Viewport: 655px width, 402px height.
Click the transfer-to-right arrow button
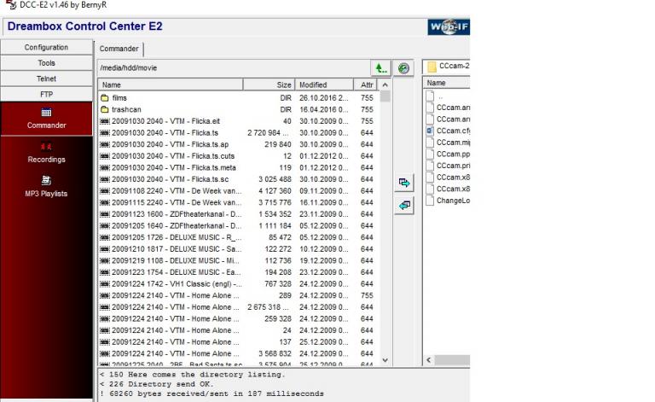coord(405,183)
